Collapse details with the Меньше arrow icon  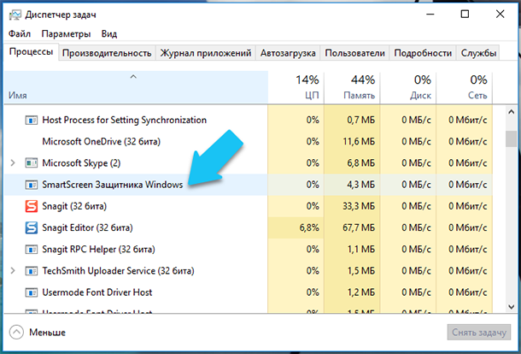[16, 332]
